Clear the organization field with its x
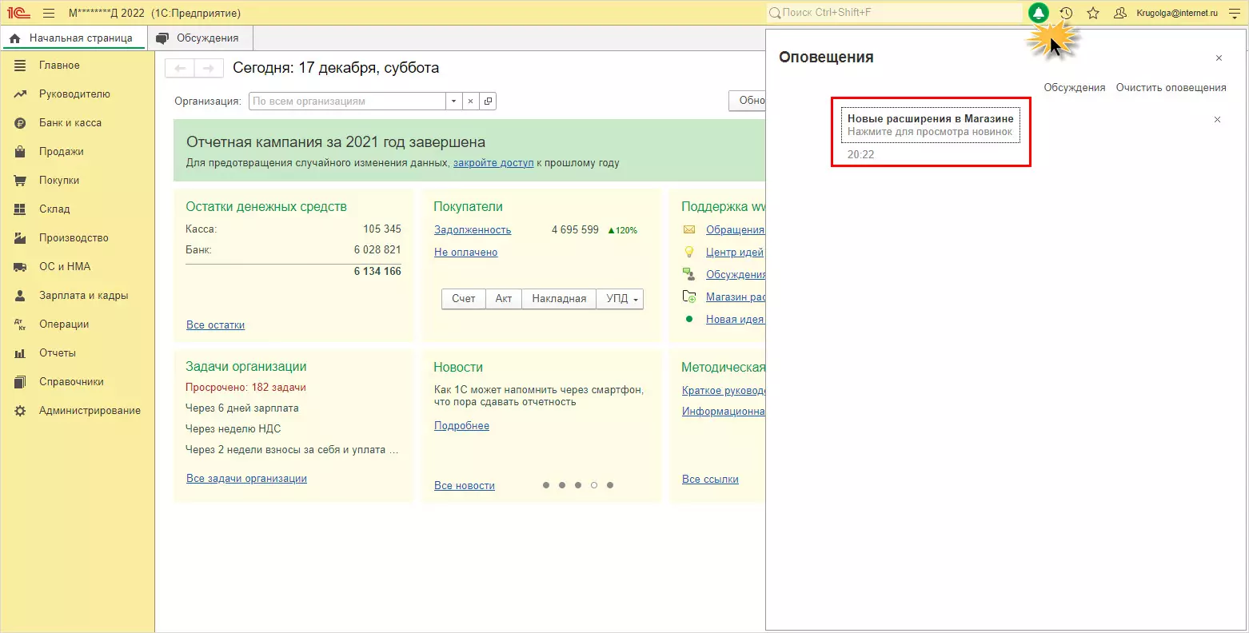1249x633 pixels. (x=471, y=102)
